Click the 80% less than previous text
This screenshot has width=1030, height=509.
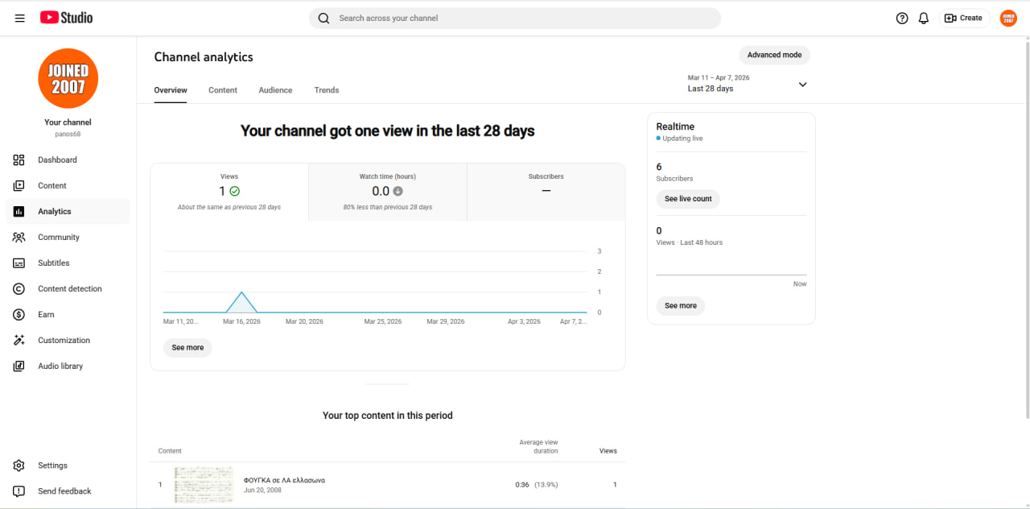(388, 207)
